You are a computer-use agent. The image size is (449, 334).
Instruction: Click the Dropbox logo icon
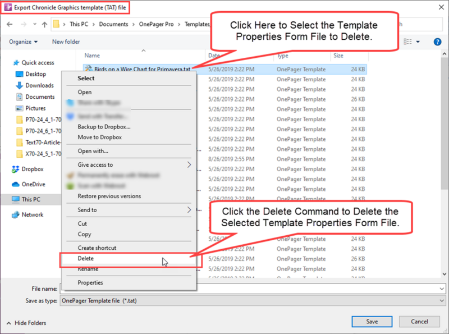pos(16,170)
